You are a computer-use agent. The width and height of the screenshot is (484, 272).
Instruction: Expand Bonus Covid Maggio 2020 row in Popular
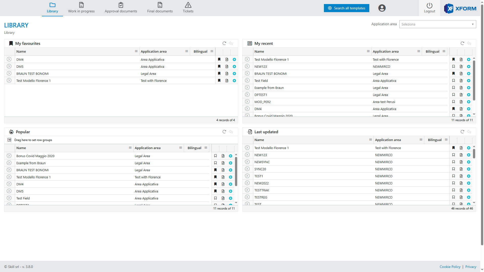(x=9, y=156)
